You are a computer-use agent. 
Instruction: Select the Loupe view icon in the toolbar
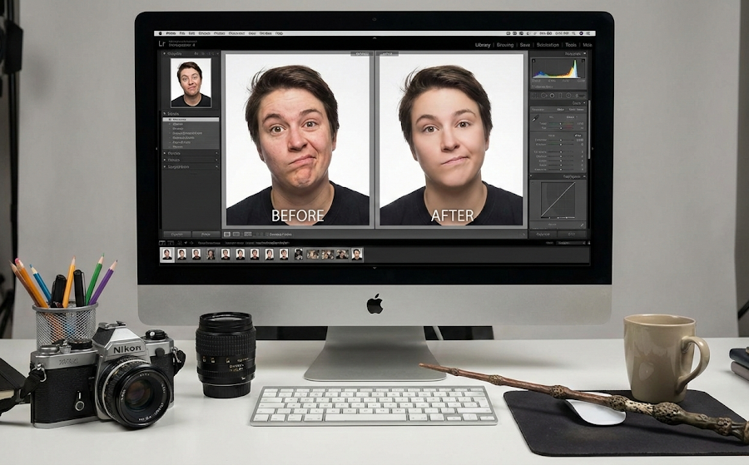tap(227, 234)
